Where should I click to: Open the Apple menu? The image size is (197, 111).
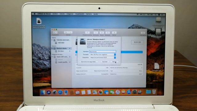click(34, 14)
